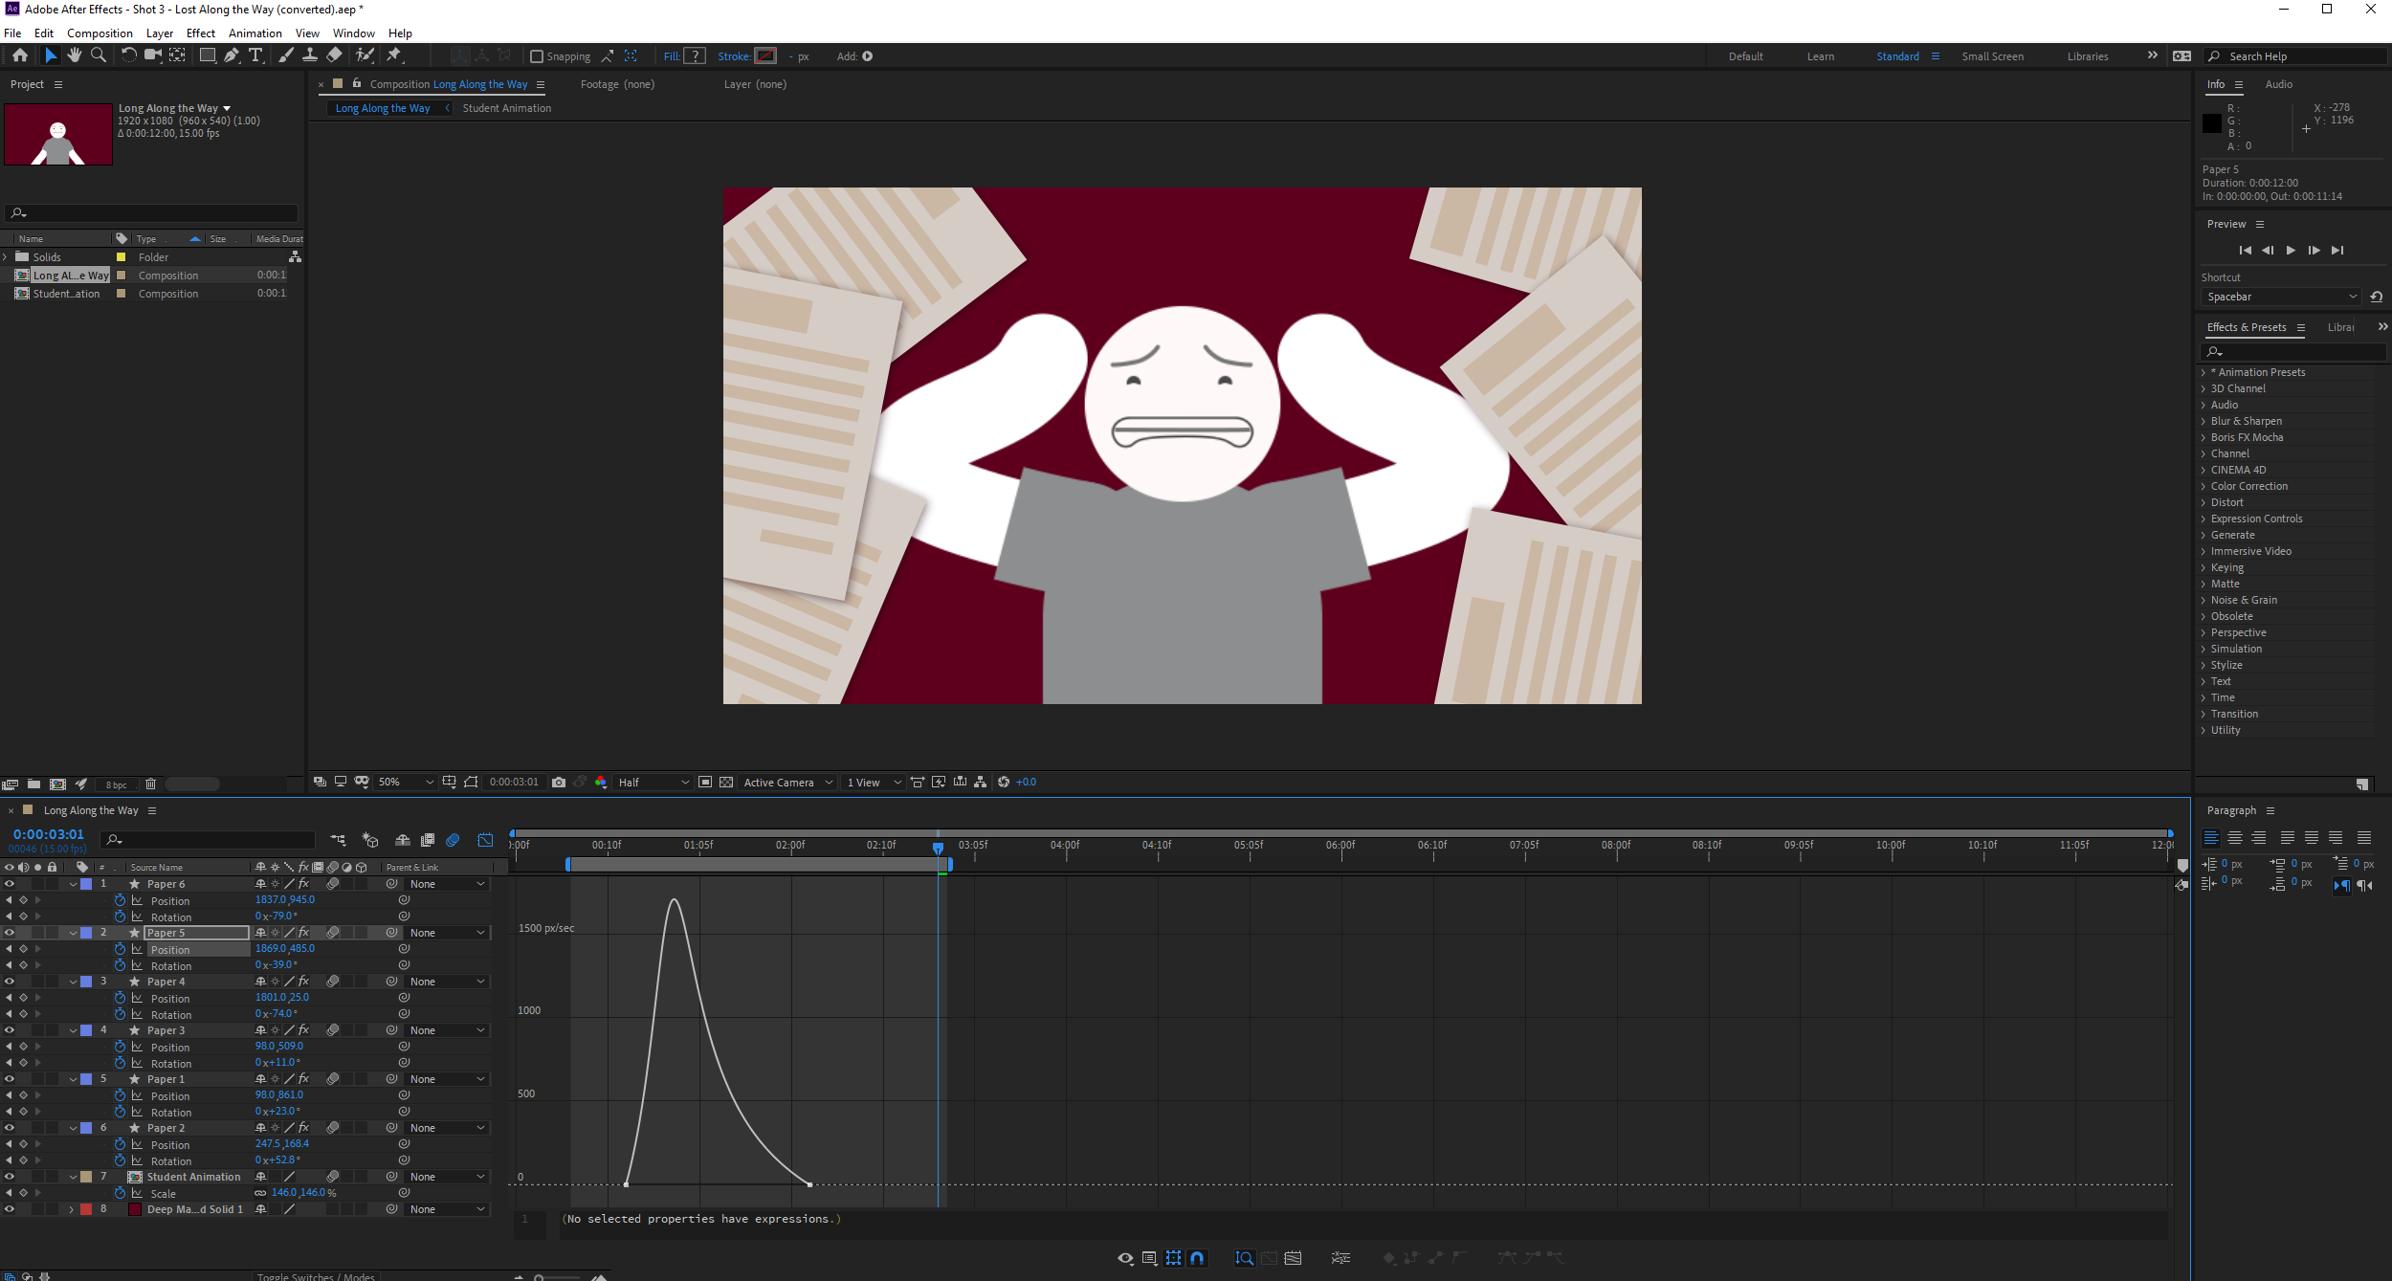Open the viewer magnification 50% dropdown
Screen dimensions: 2392x1281
[407, 783]
